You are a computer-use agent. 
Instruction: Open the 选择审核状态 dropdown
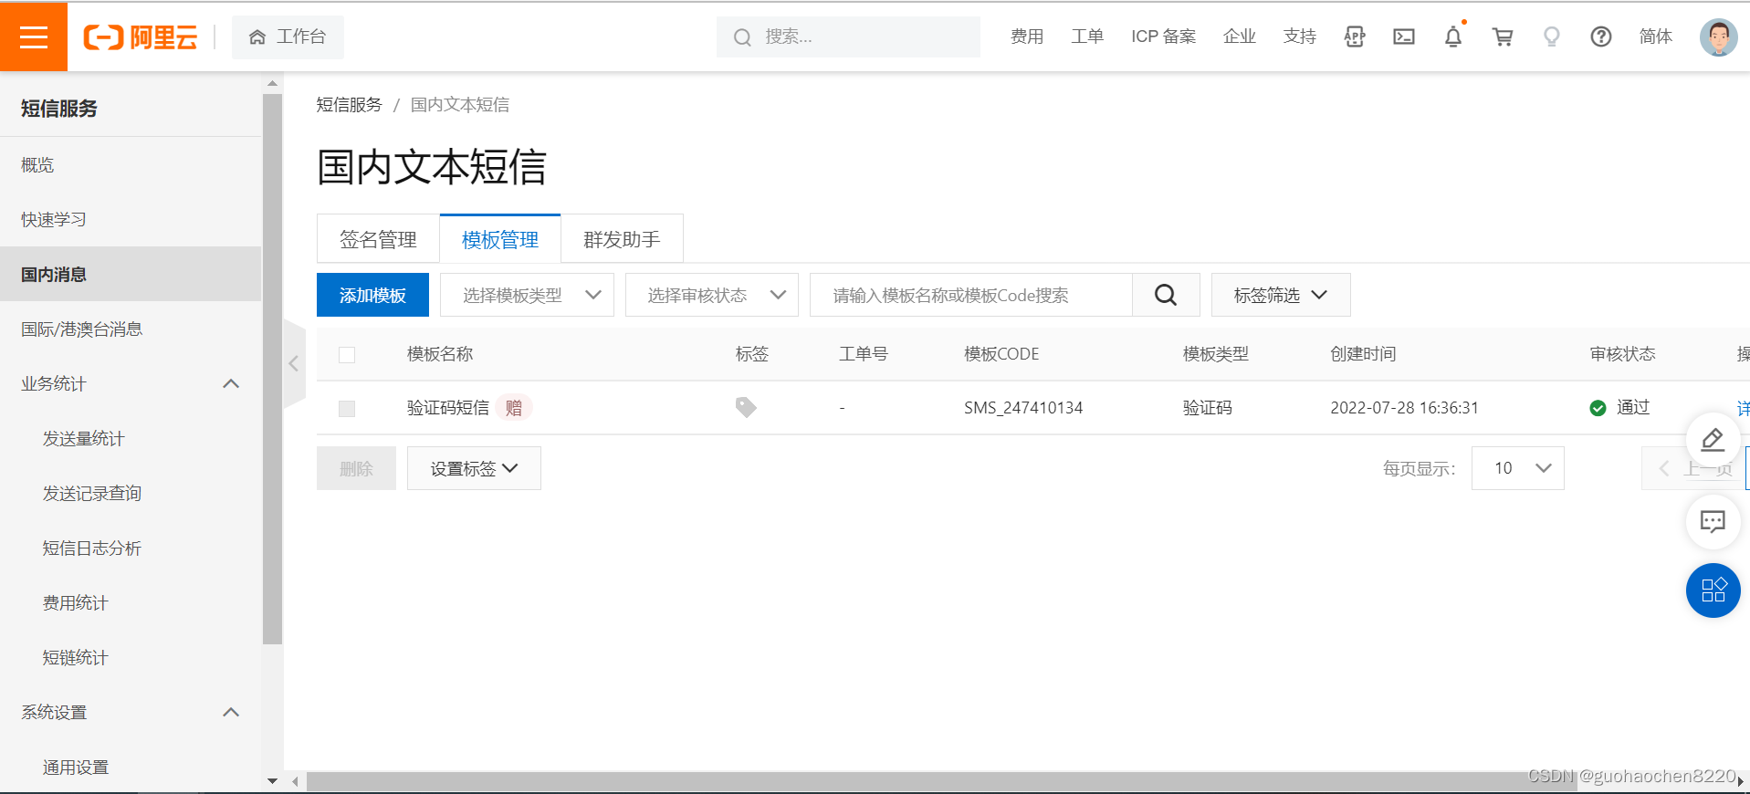point(712,295)
